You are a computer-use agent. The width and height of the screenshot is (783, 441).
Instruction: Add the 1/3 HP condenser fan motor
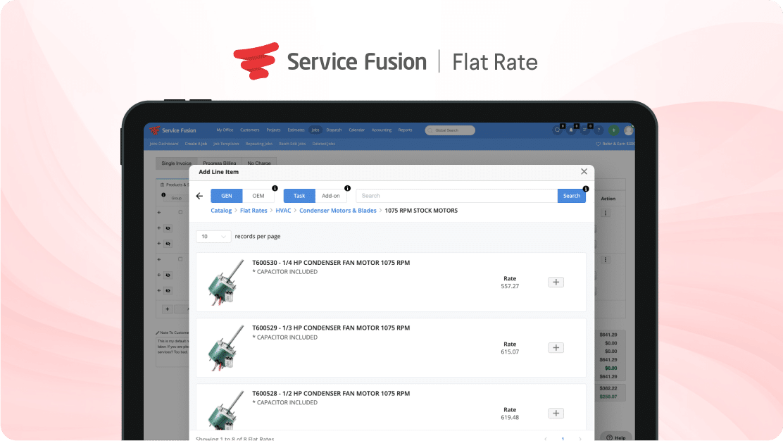coord(556,348)
